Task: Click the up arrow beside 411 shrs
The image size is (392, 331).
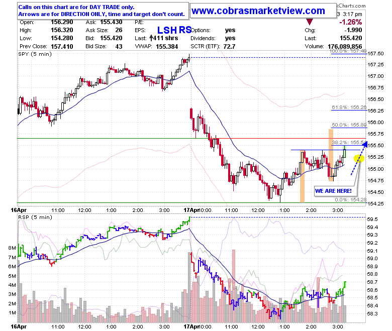Action: (151, 38)
